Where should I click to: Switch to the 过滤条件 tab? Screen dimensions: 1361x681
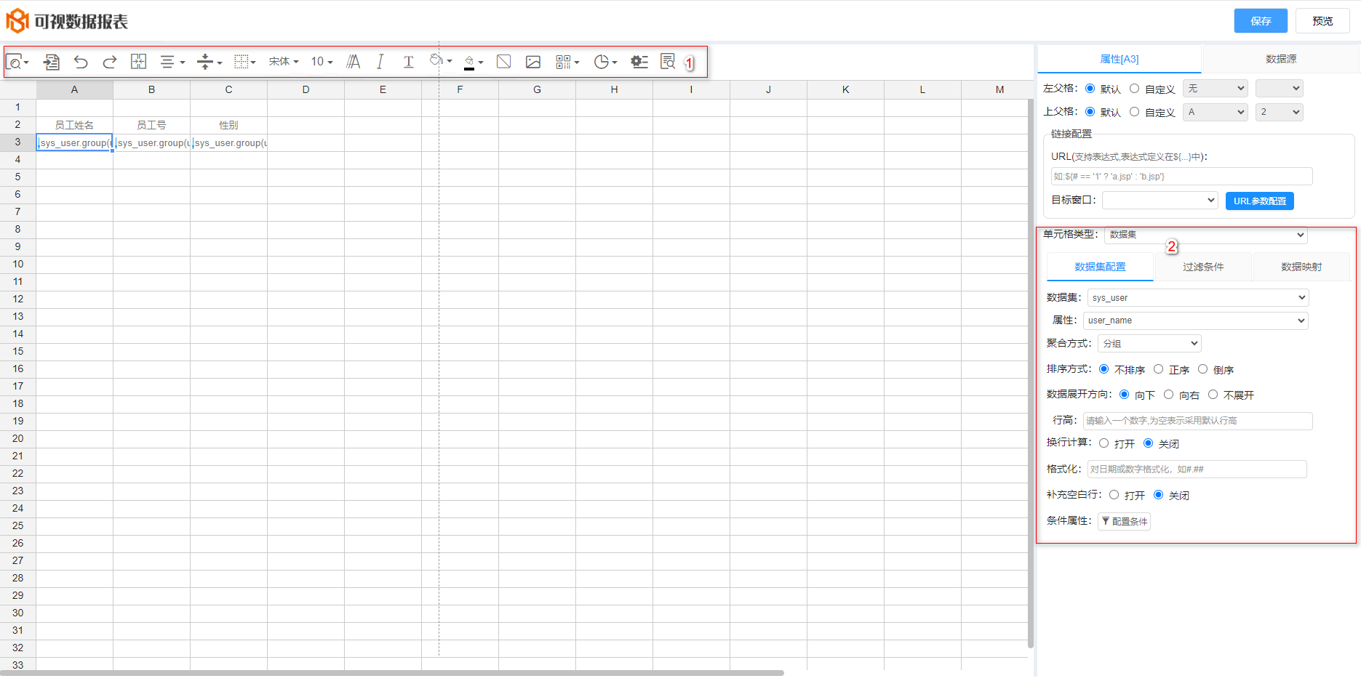pos(1203,267)
